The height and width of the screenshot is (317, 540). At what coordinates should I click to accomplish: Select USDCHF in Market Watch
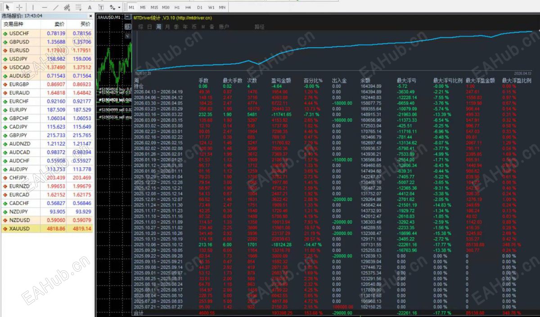(47, 33)
